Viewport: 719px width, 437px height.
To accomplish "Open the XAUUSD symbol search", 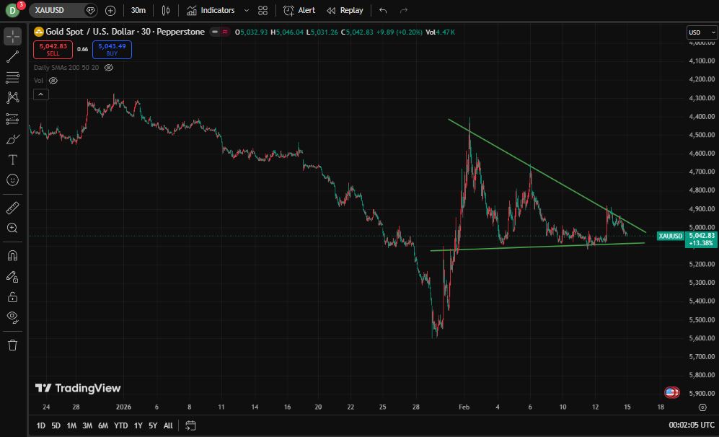I will coord(63,10).
